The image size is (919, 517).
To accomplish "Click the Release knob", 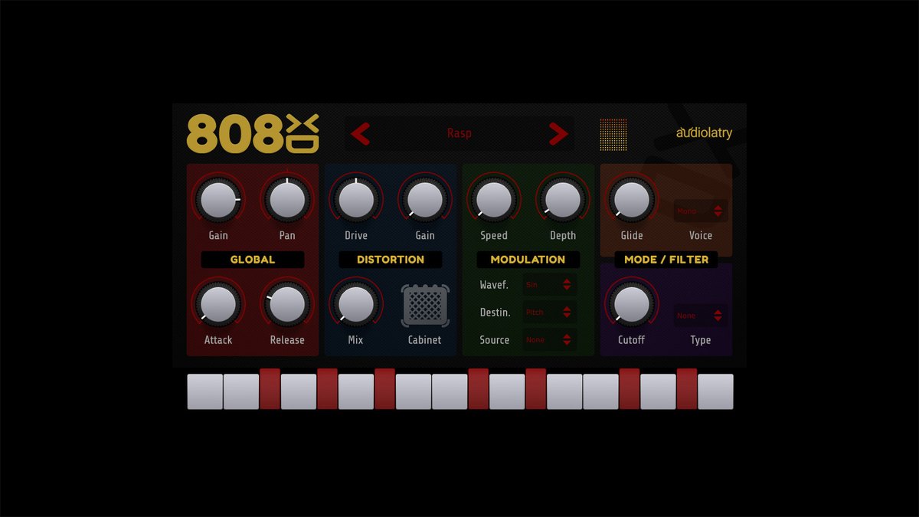I will (x=287, y=304).
